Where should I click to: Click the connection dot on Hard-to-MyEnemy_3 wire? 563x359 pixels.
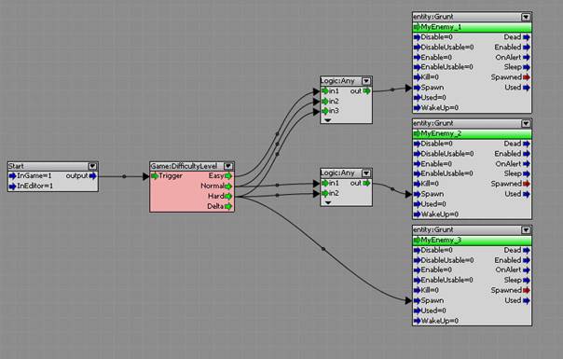click(x=323, y=249)
